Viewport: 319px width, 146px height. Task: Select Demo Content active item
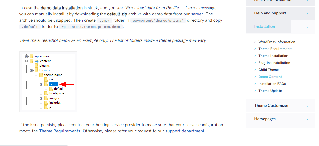tap(270, 77)
